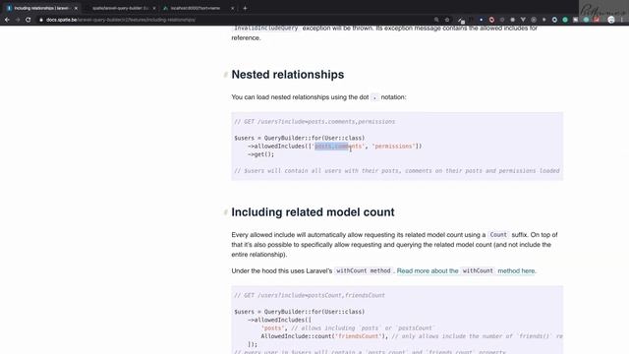The image size is (629, 354).
Task: Click the 'permissions' string in code
Action: tap(393, 147)
